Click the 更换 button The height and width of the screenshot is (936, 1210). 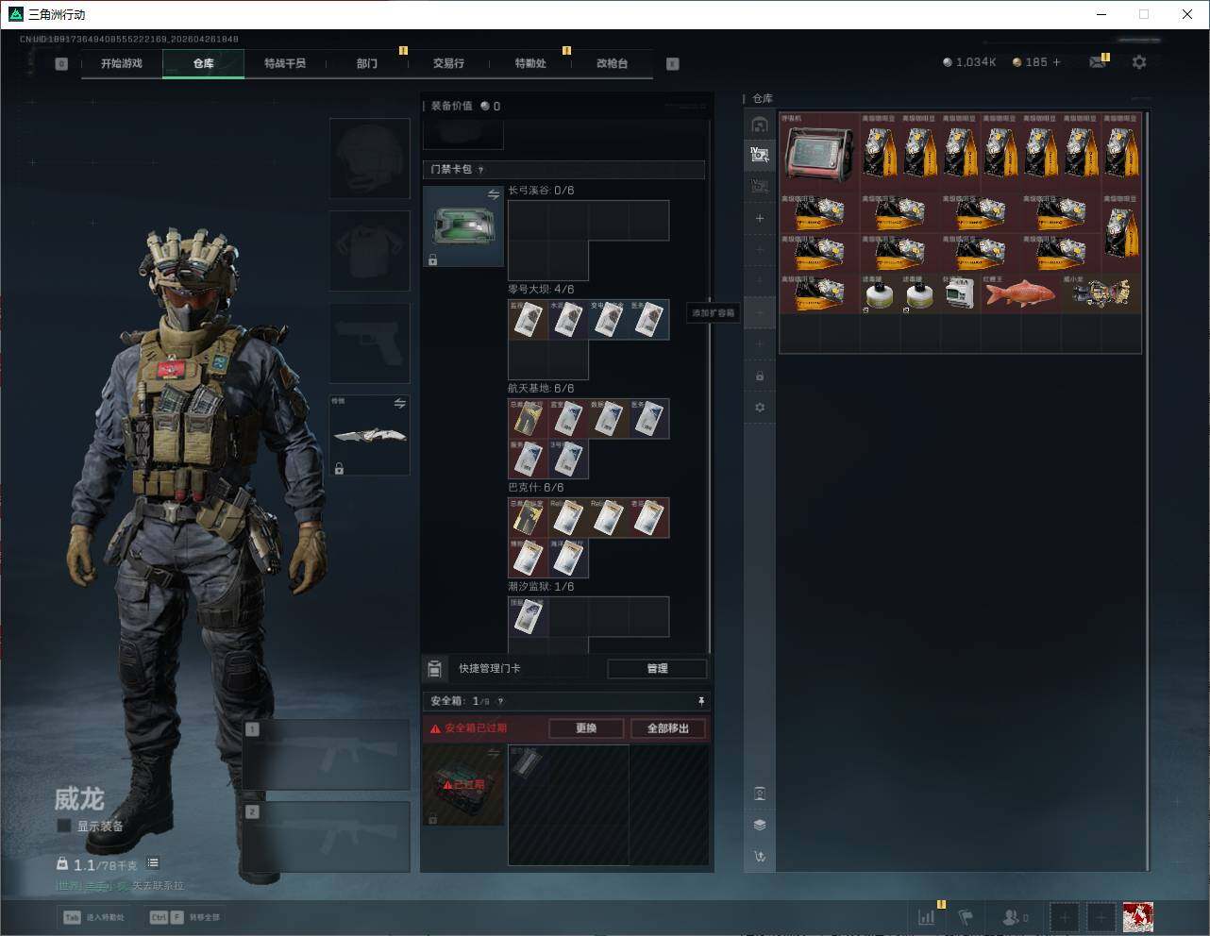[x=586, y=728]
